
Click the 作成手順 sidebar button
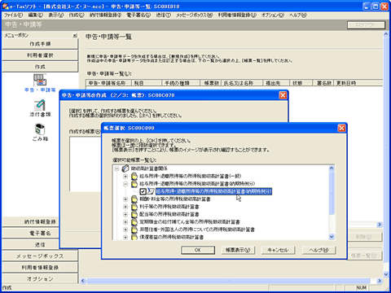click(x=40, y=44)
